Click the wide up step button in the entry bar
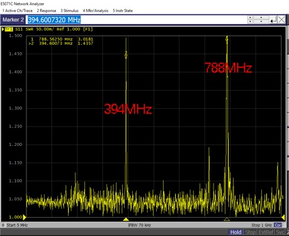Screen dimensions: 289x236 tap(261, 18)
